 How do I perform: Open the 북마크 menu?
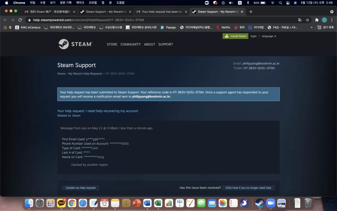tap(80, 3)
